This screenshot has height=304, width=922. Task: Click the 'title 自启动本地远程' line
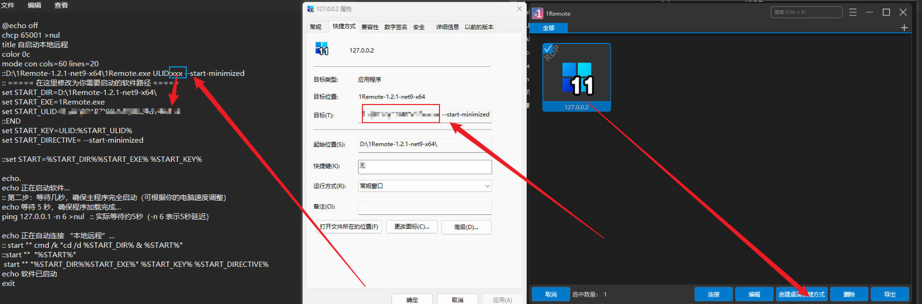point(35,45)
